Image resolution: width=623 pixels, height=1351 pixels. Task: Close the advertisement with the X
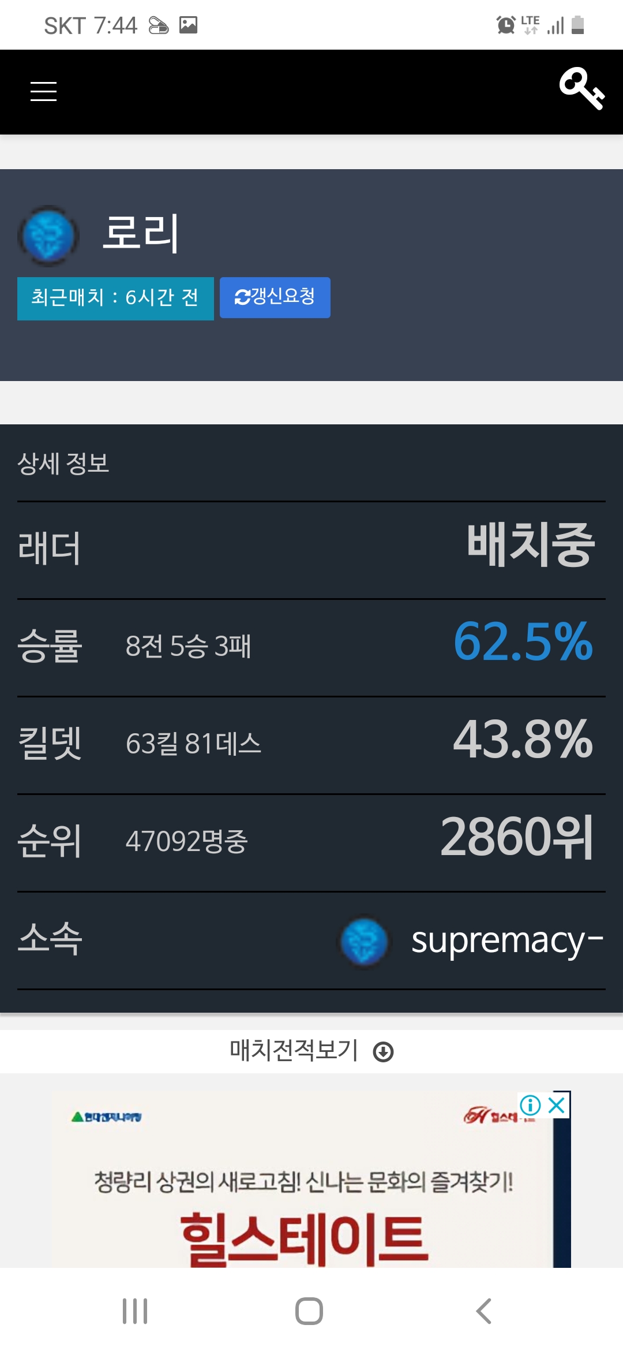(x=557, y=1105)
